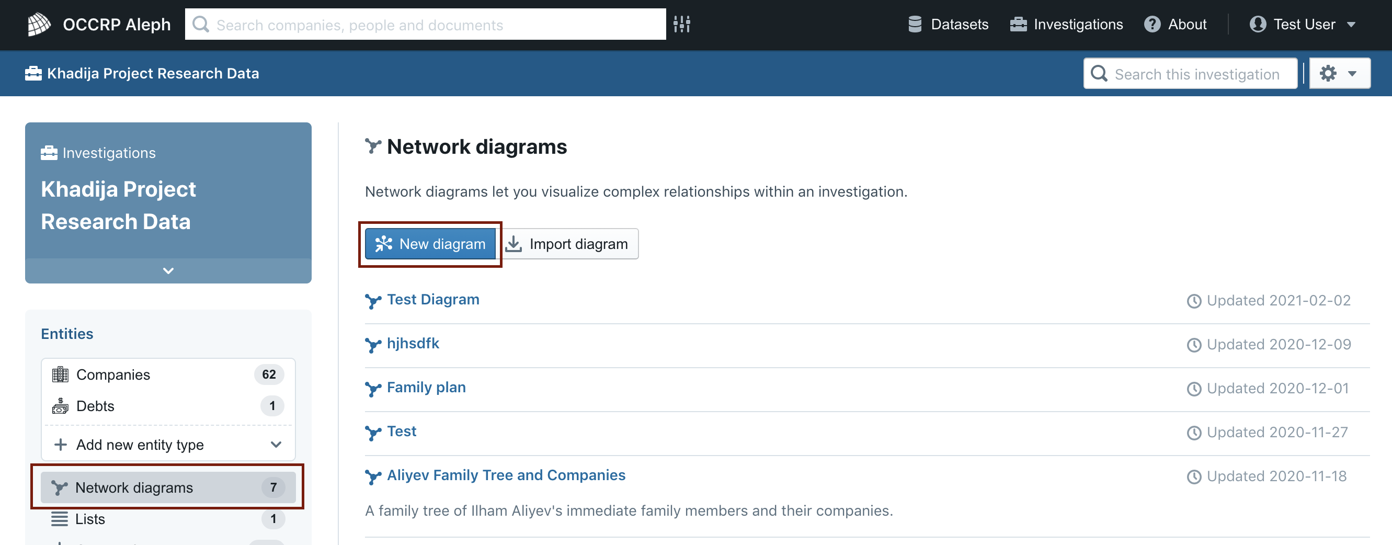Focus the Search this investigation field
This screenshot has width=1392, height=545.
coord(1191,73)
